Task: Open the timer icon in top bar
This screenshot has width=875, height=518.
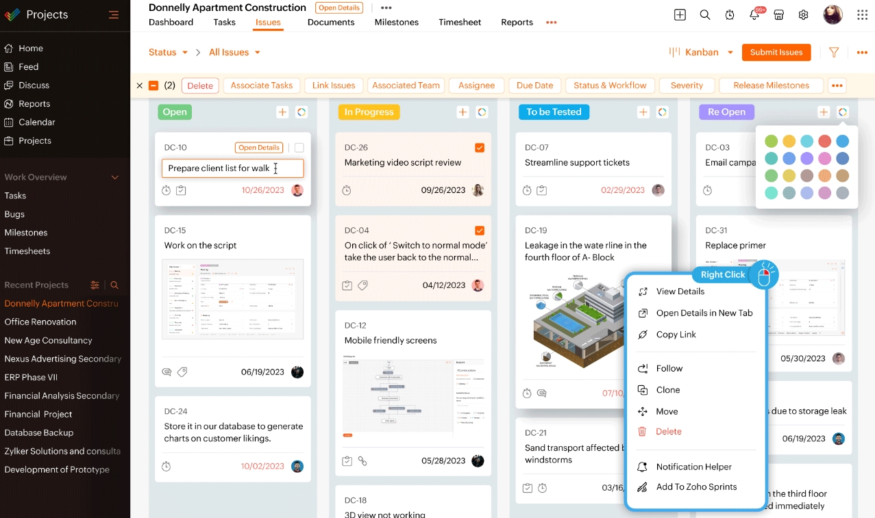Action: [729, 14]
